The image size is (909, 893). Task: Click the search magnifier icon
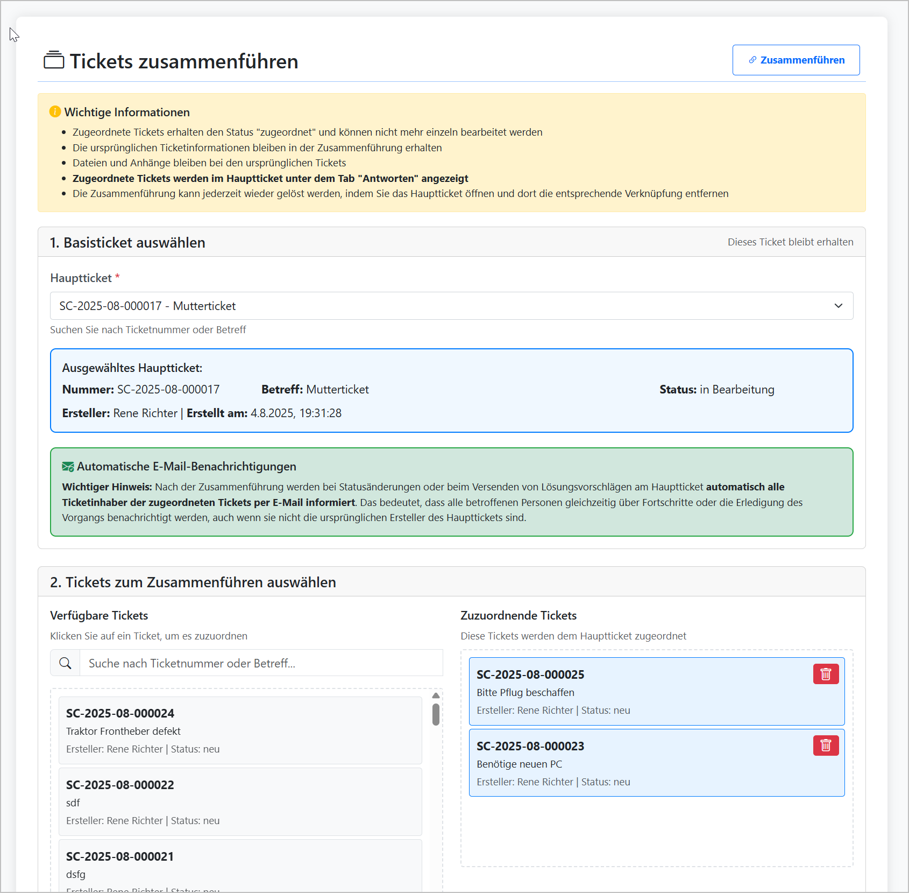tap(65, 663)
